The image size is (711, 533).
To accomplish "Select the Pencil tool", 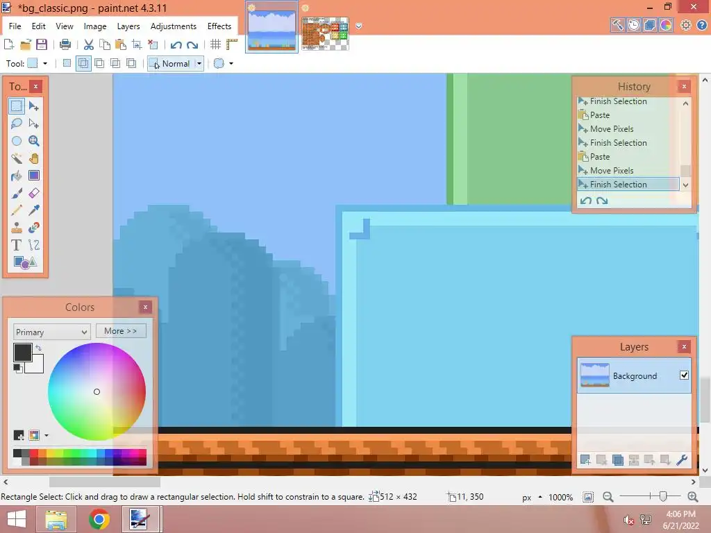I will click(17, 210).
